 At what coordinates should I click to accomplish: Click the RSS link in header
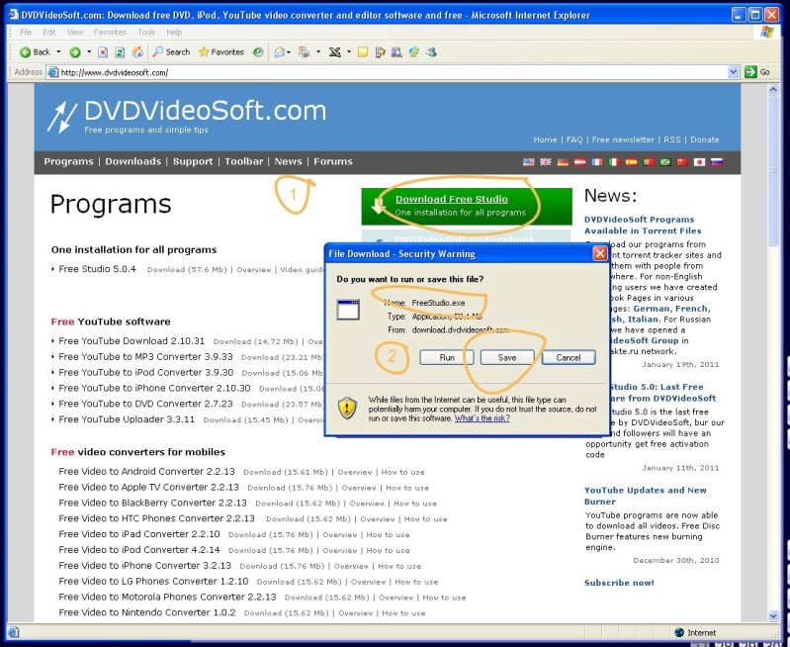point(672,139)
